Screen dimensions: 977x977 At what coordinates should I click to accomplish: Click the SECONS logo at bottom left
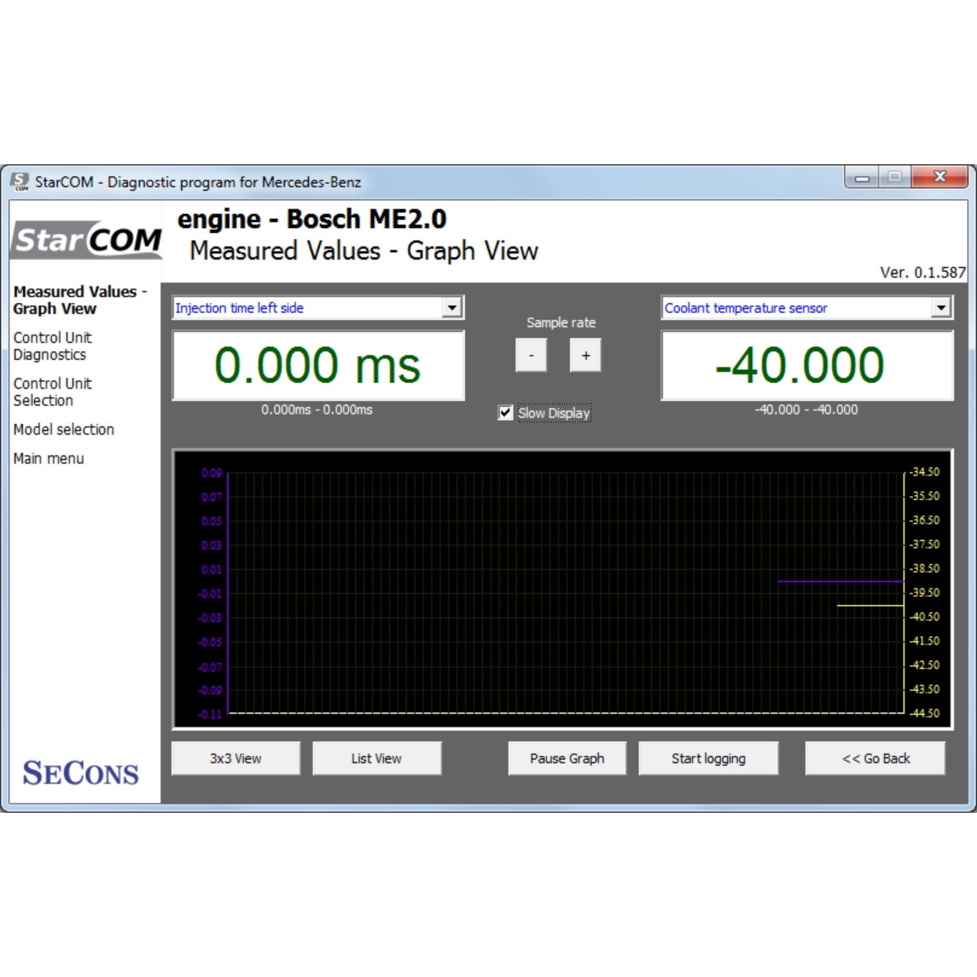(x=81, y=773)
